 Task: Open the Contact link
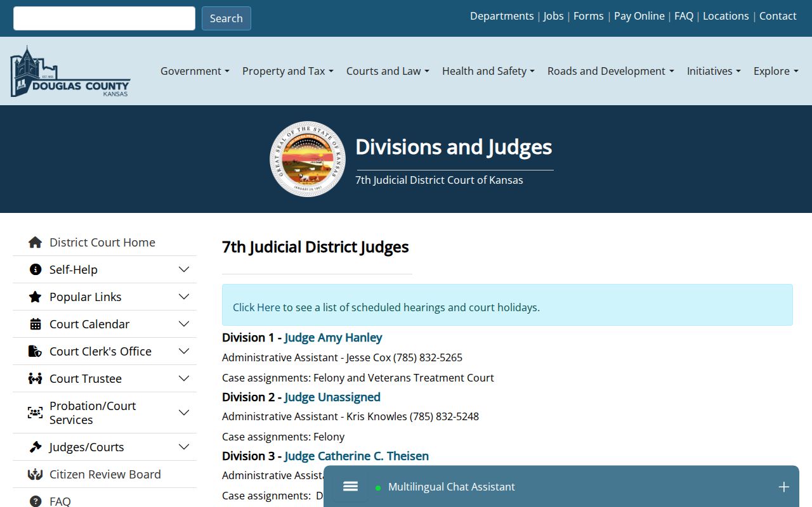click(x=778, y=16)
